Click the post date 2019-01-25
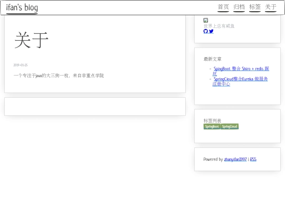Screen dimensions: 285x214 pos(21,65)
